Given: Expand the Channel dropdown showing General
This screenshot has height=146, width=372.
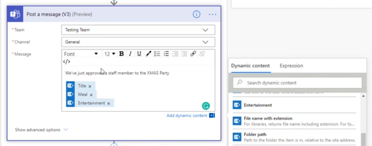Looking at the screenshot, I should pos(138,42).
